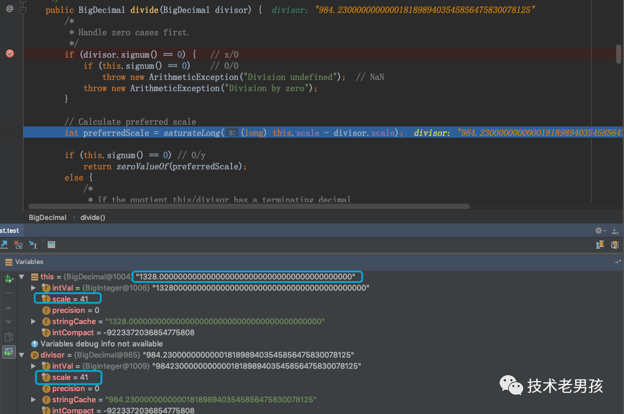
Task: Expand the stringCache field under 'this'
Action: (33, 321)
